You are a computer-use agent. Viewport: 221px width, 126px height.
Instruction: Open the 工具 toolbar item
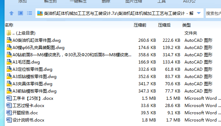pos(161,1)
